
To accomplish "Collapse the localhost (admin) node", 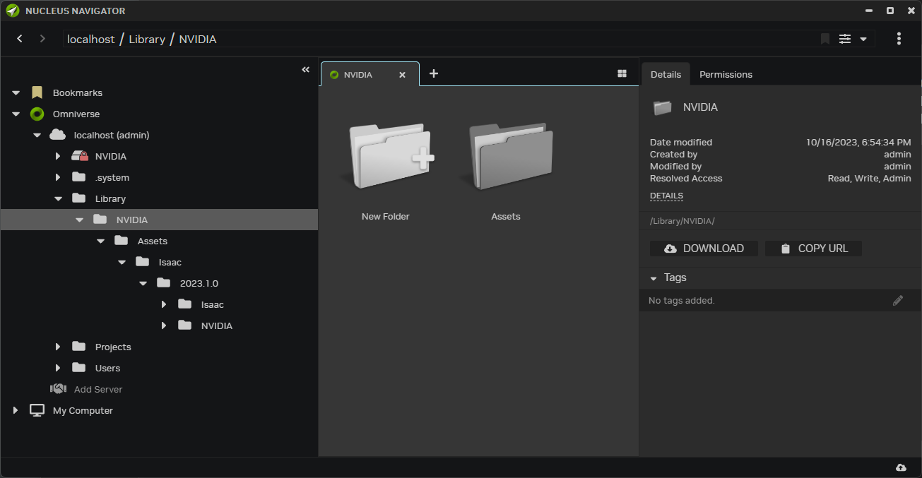I will (37, 135).
